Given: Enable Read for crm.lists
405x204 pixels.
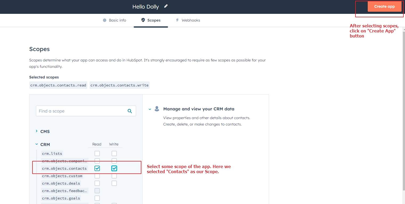Looking at the screenshot, I should coord(97,153).
